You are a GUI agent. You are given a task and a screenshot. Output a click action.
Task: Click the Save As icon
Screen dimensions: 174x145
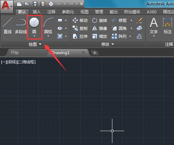point(43,4)
